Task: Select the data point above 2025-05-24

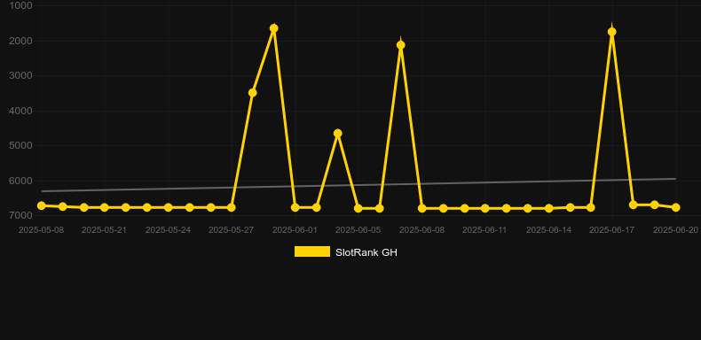Action: (x=168, y=207)
